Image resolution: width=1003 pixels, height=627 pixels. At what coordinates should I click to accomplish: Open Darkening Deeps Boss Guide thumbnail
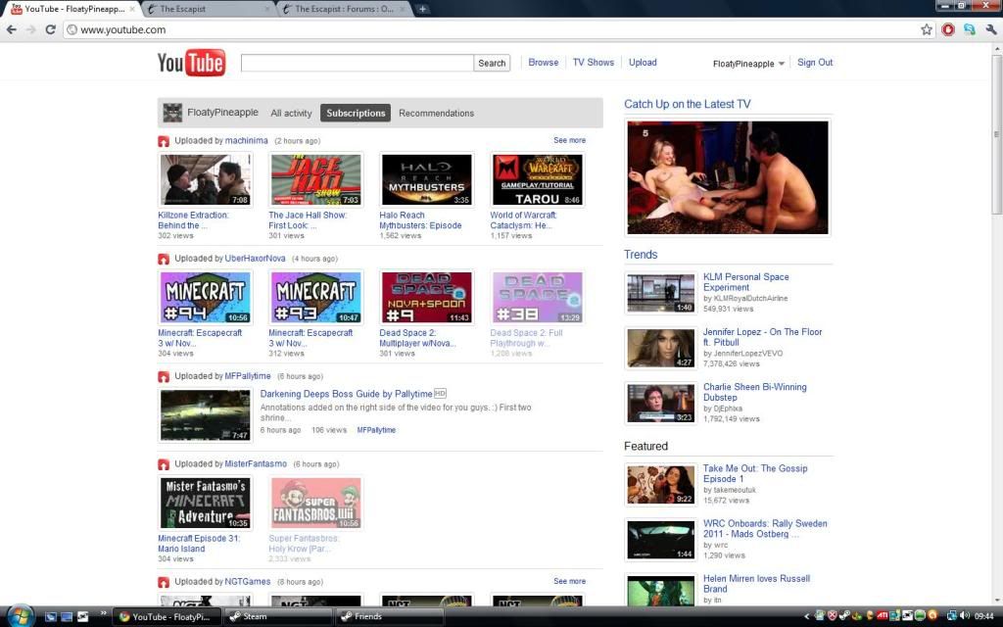click(205, 415)
